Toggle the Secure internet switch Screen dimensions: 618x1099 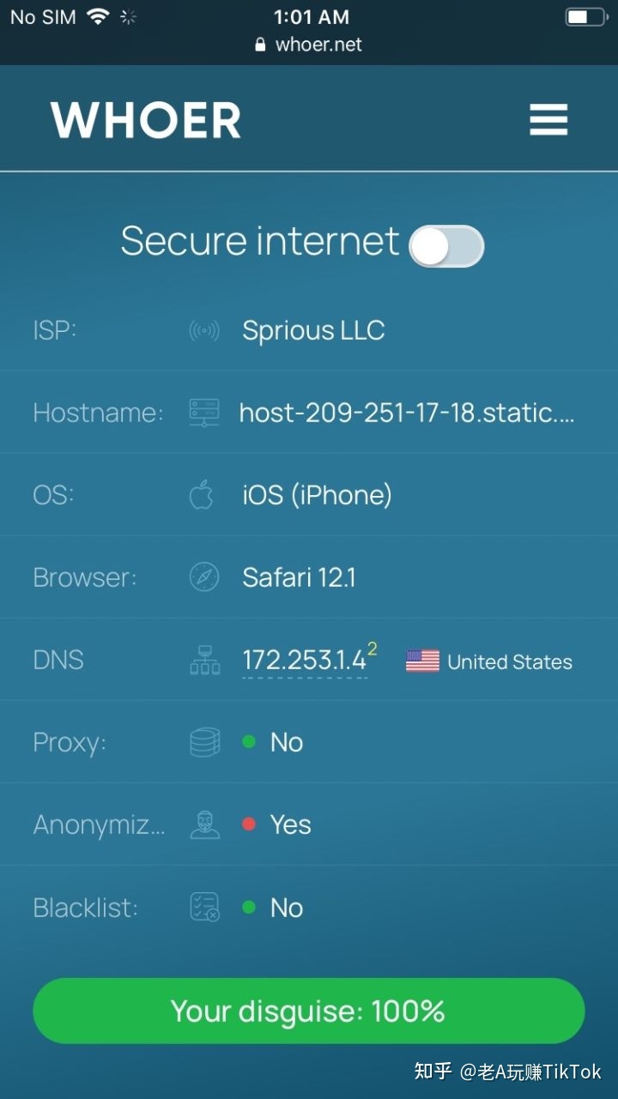446,246
